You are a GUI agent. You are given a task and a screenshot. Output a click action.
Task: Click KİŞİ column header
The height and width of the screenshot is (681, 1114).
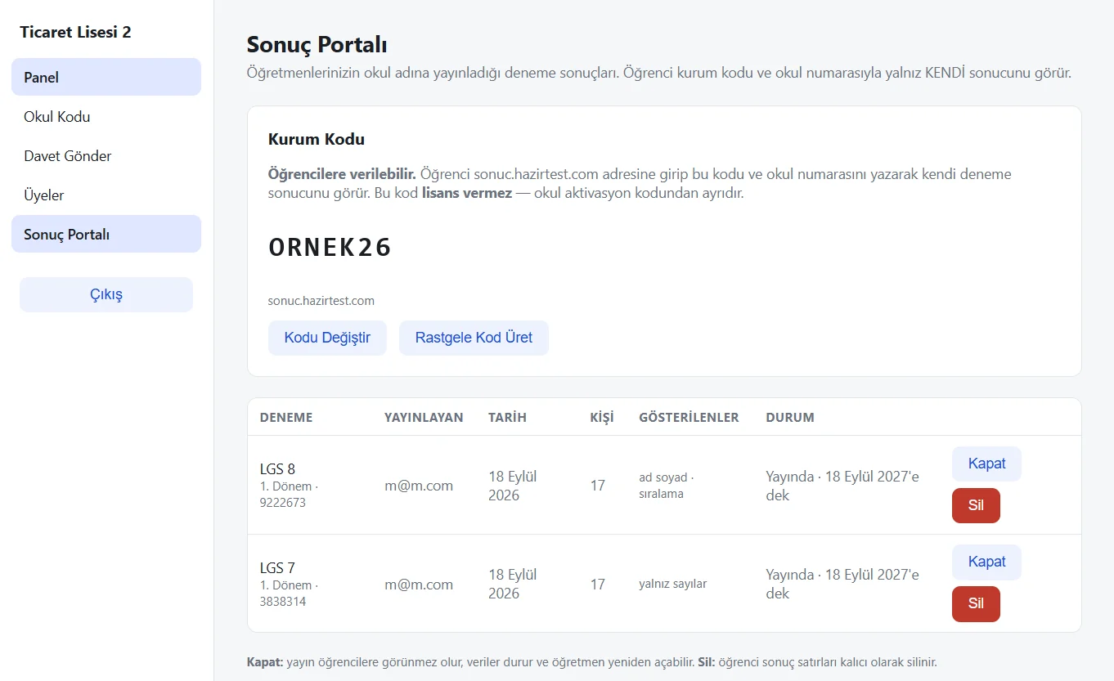602,417
